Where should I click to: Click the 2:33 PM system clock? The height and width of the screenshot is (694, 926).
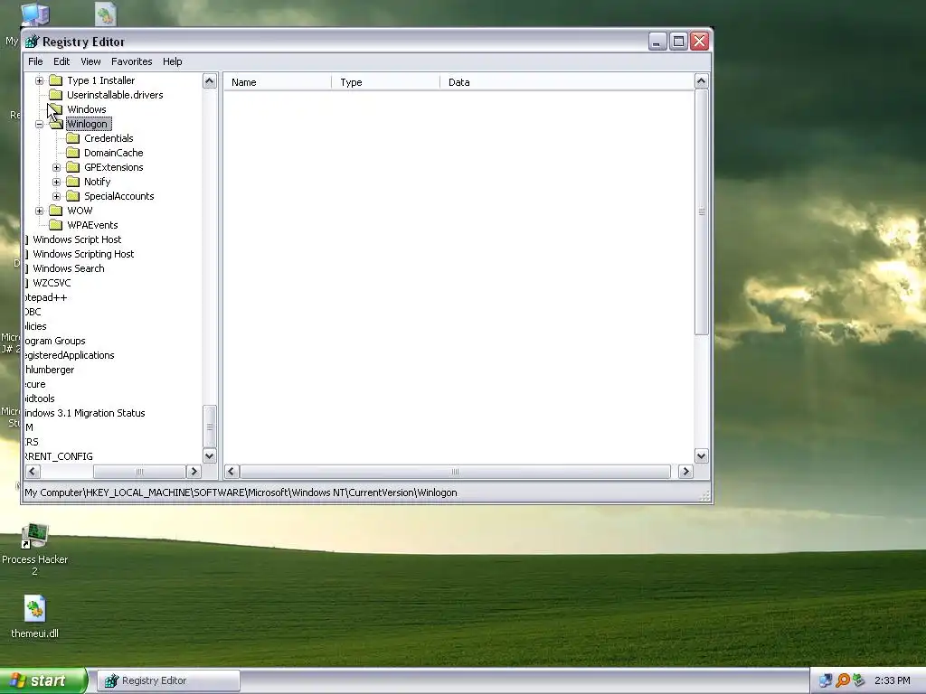tap(892, 680)
